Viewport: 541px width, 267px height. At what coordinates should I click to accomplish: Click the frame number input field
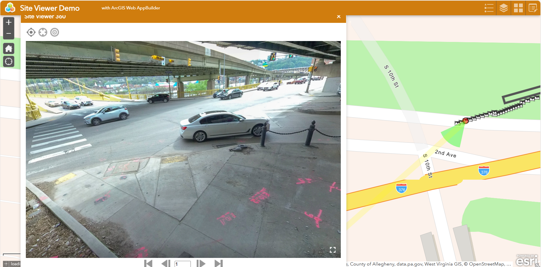pyautogui.click(x=183, y=264)
